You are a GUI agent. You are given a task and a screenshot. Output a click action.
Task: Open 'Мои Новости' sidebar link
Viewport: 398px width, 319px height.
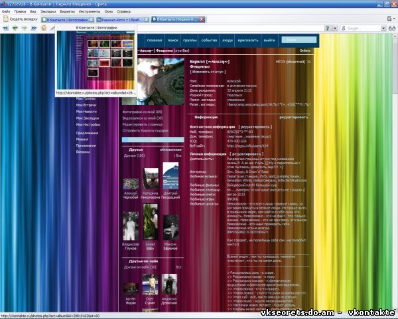(86, 112)
